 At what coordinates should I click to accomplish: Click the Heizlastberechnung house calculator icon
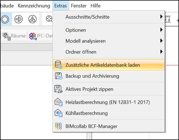58,102
